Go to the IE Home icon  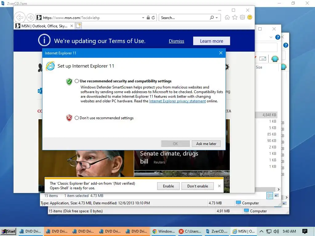(227, 18)
